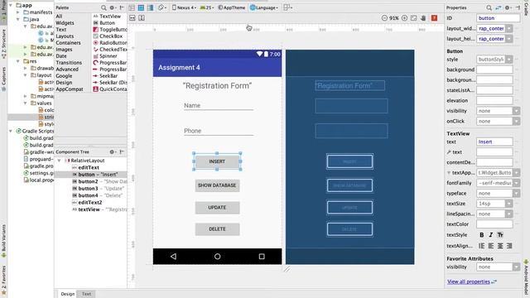Select Nexus 4 device dropdown
This screenshot has width=530, height=298.
[x=184, y=7]
